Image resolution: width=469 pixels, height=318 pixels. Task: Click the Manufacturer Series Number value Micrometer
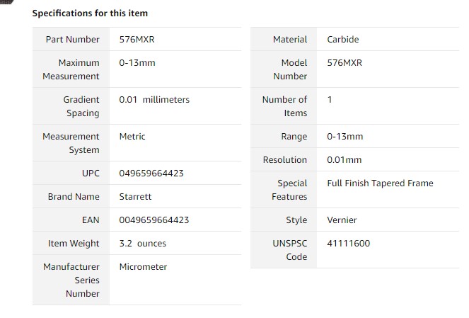(x=143, y=267)
